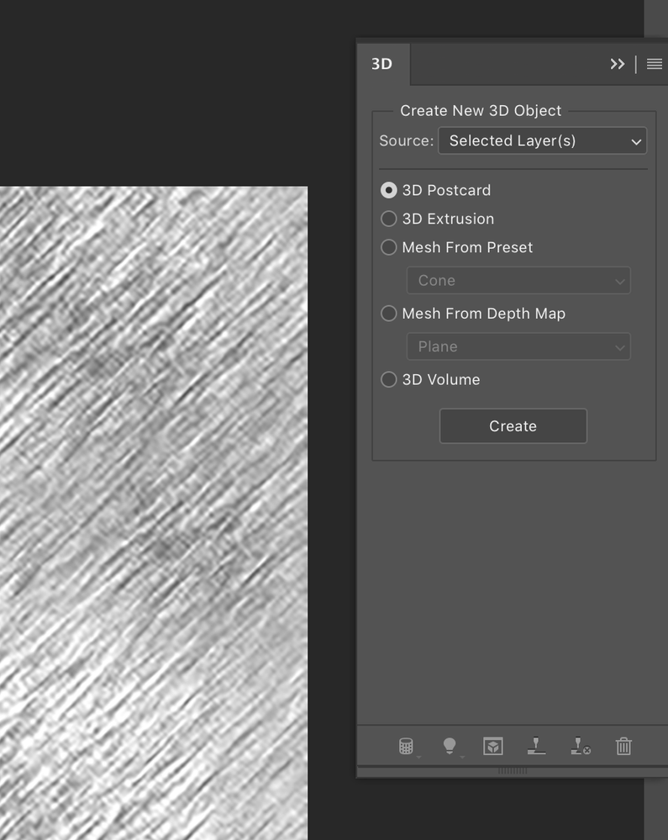Click the panel bottom resize grip
The image size is (668, 840).
coord(513,771)
